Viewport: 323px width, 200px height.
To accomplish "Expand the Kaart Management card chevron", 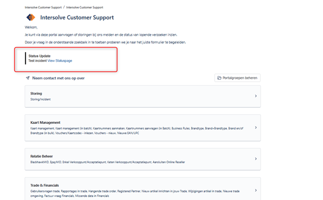I will (x=256, y=127).
